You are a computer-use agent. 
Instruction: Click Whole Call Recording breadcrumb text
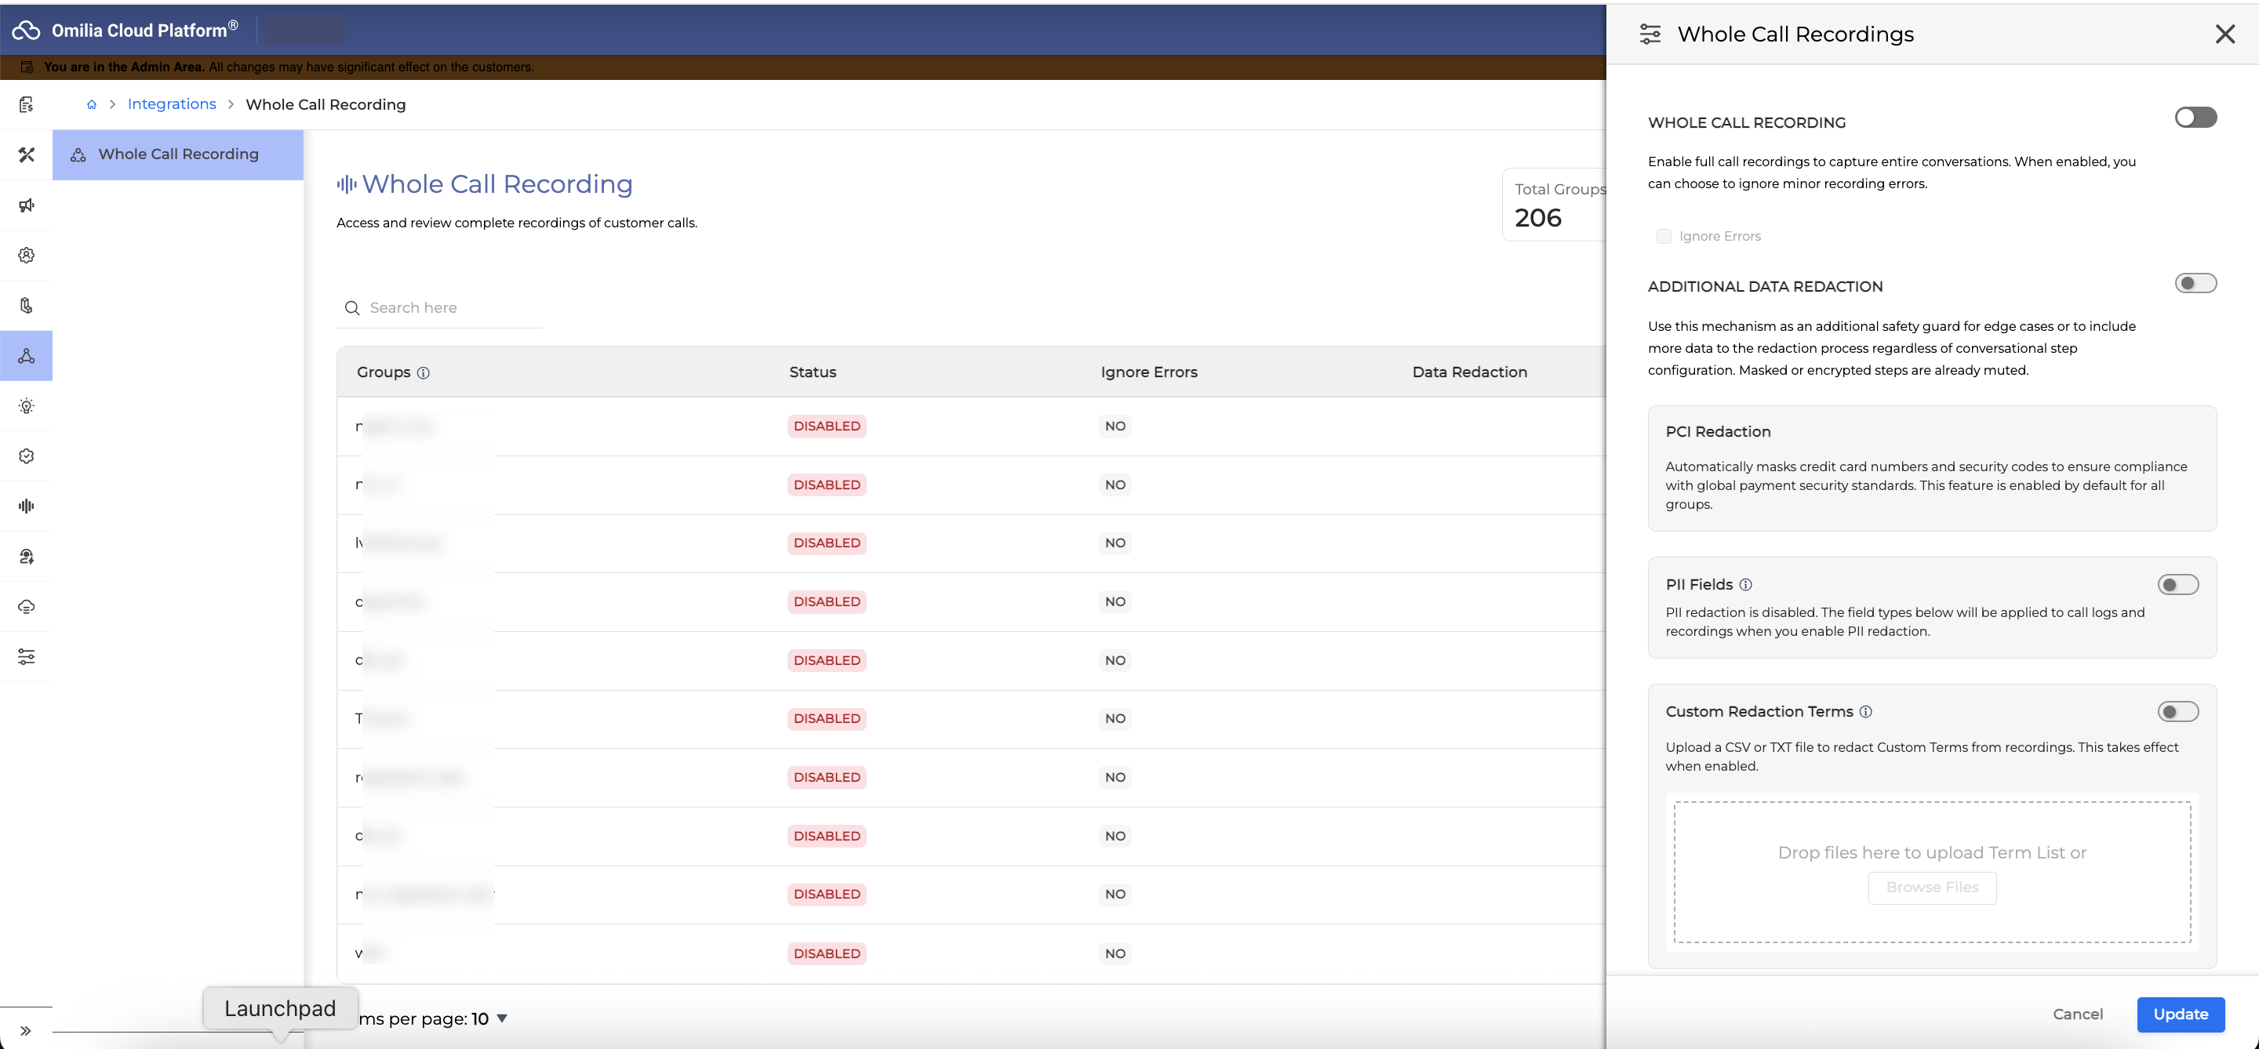326,104
